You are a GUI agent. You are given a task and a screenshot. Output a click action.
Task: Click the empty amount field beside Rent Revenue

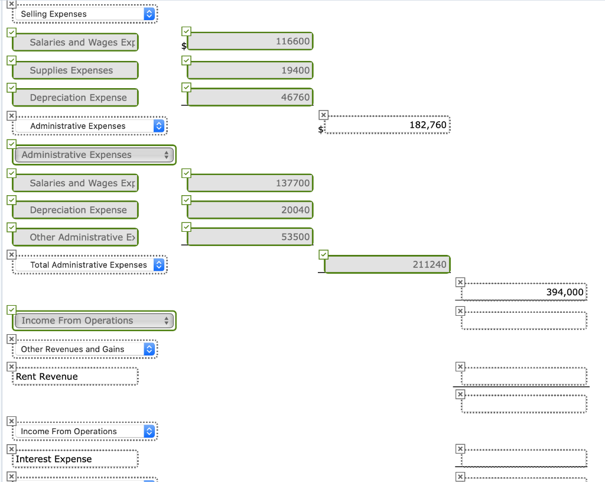(522, 377)
